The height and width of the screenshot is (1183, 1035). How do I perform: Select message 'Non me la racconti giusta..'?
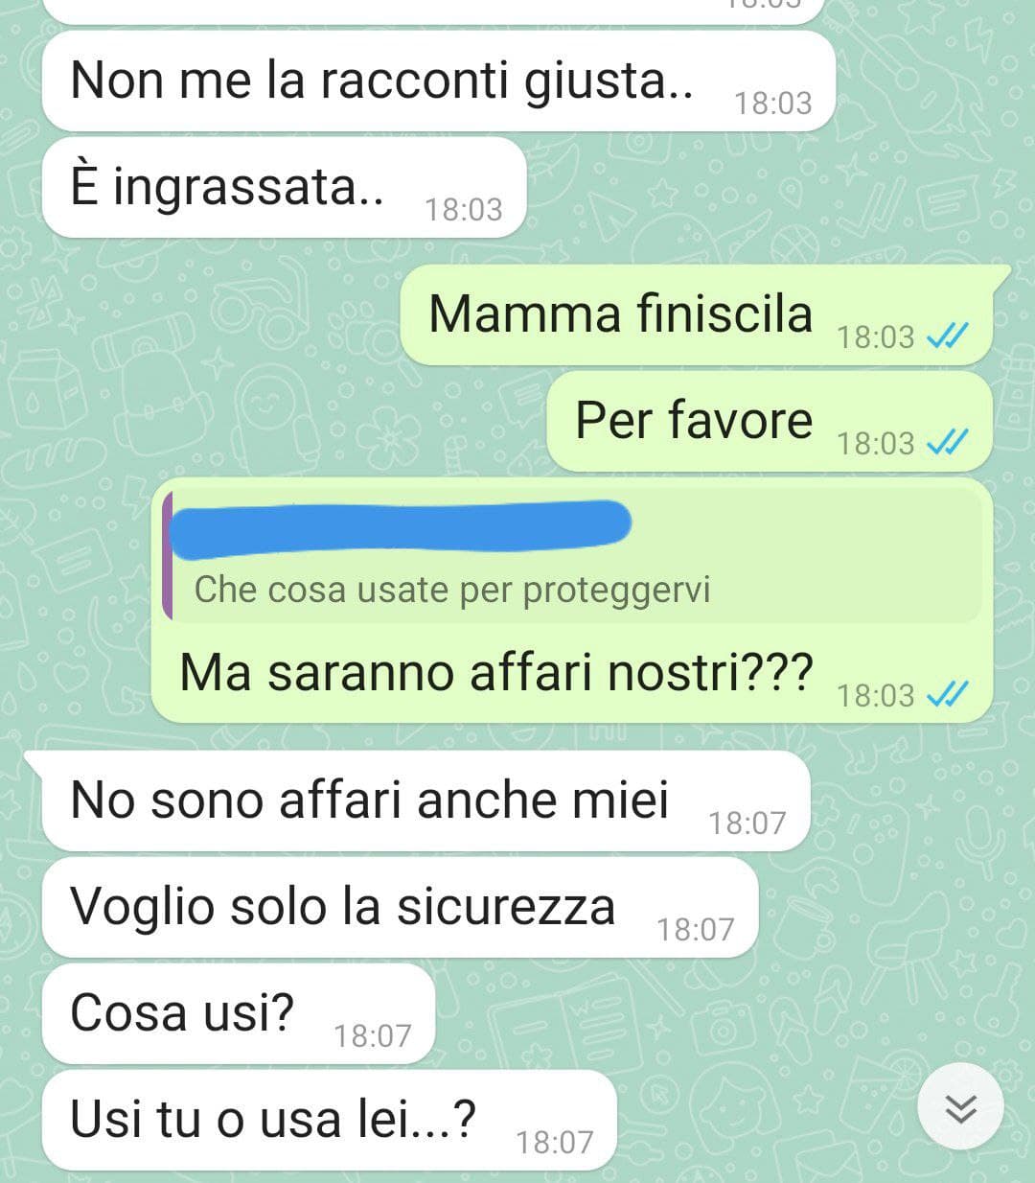point(439,81)
